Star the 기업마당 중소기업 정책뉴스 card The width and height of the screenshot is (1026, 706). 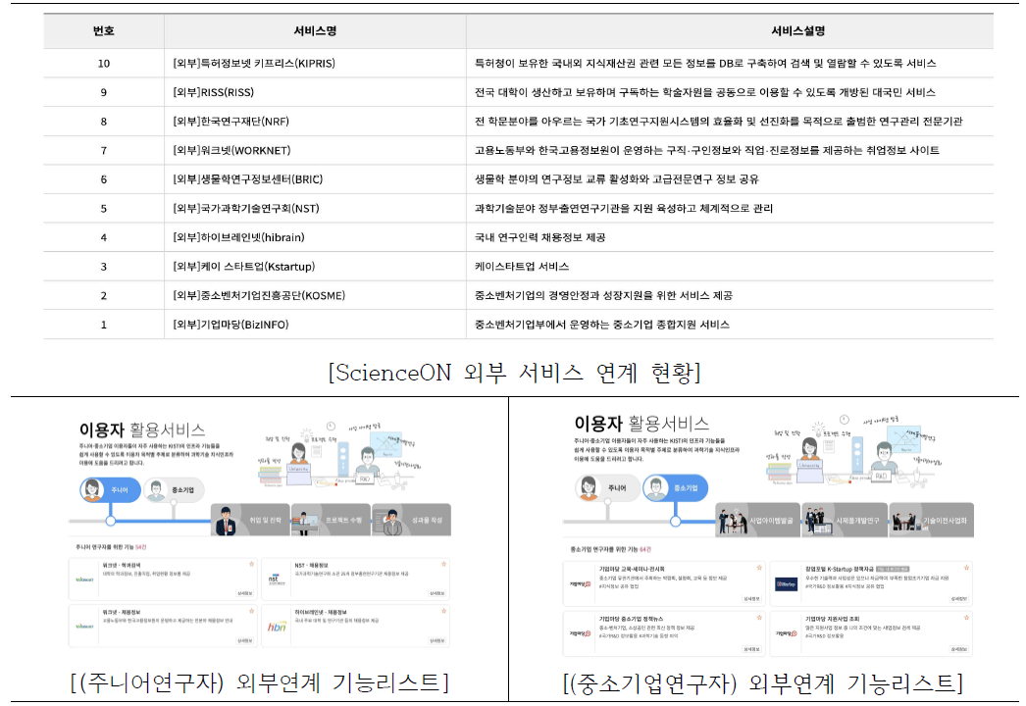(x=759, y=618)
